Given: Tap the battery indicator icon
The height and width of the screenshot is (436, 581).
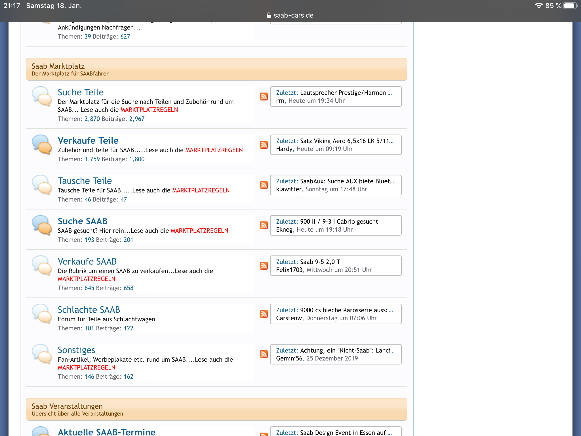Looking at the screenshot, I should coord(570,6).
